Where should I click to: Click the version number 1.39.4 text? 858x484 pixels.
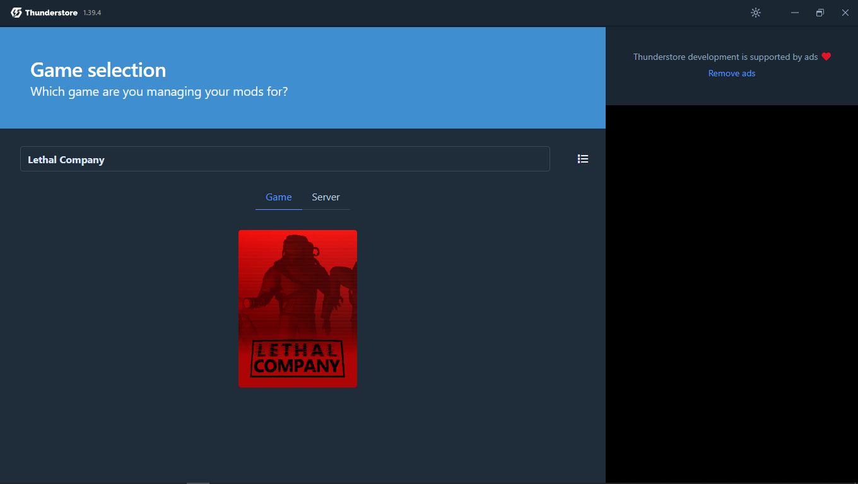coord(92,13)
